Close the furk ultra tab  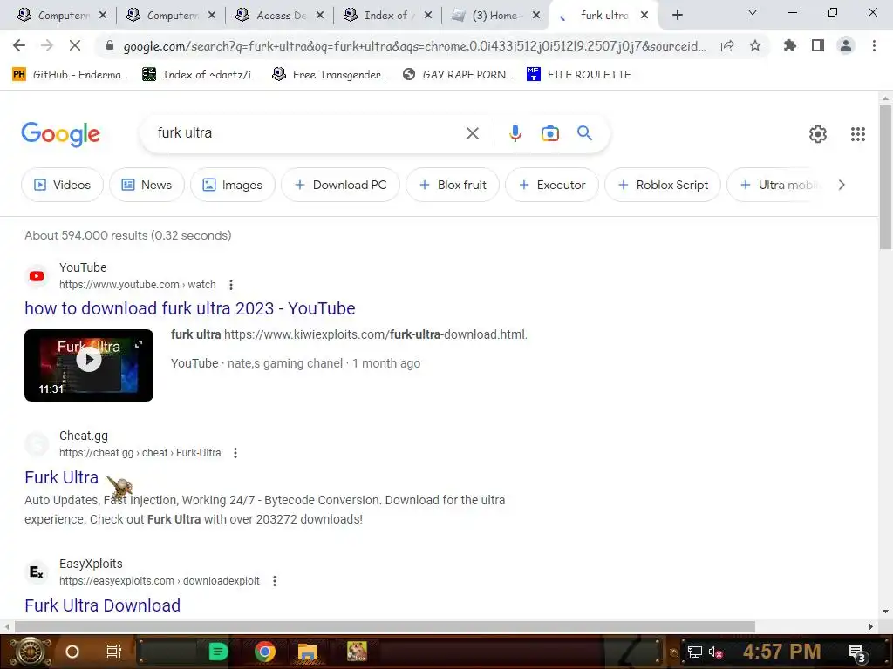tap(644, 16)
